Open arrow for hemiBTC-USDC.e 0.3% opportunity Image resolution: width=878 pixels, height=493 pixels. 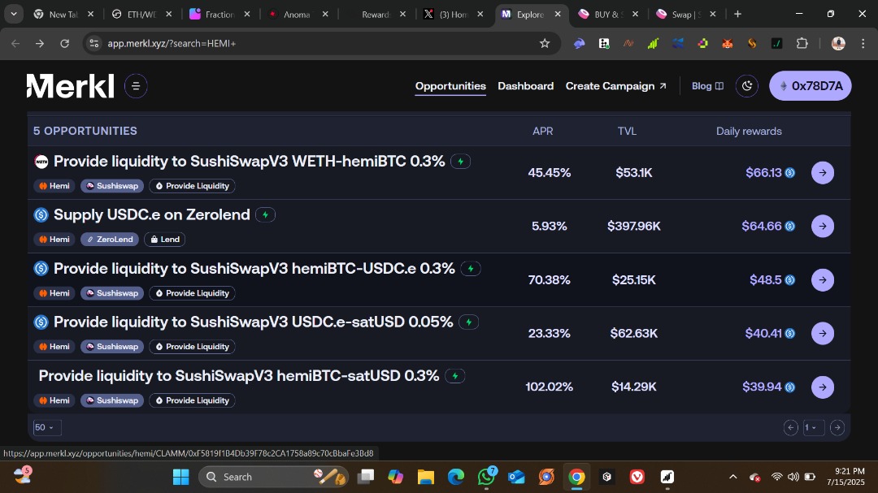pos(823,279)
